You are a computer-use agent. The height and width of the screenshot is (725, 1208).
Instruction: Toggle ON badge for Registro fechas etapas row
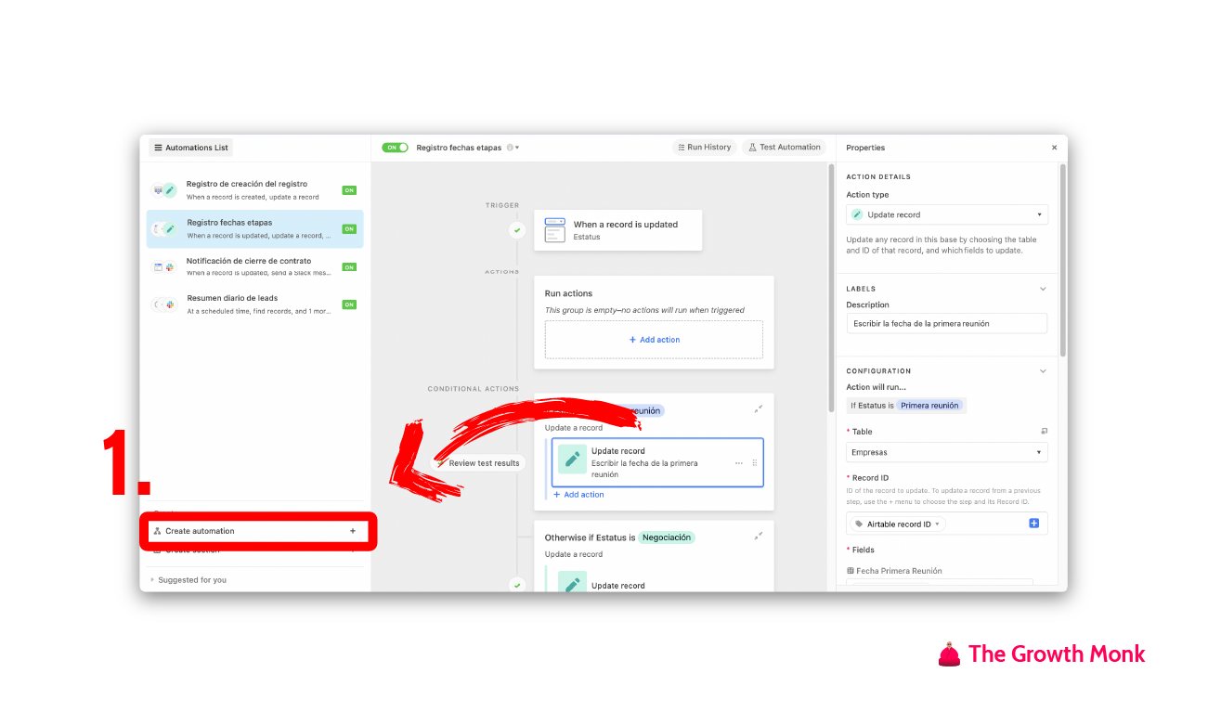pyautogui.click(x=349, y=228)
